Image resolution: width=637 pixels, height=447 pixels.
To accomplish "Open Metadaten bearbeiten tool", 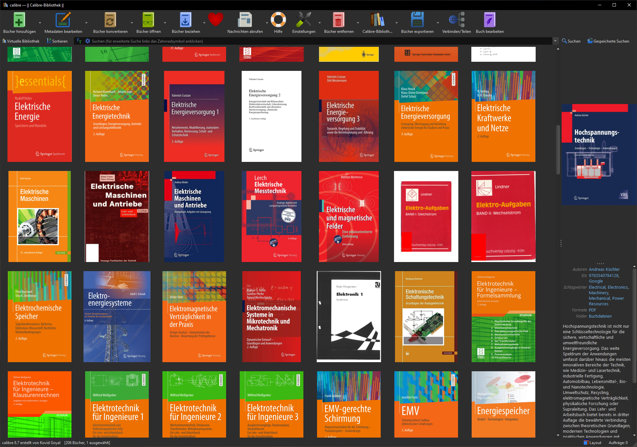I will pos(63,20).
